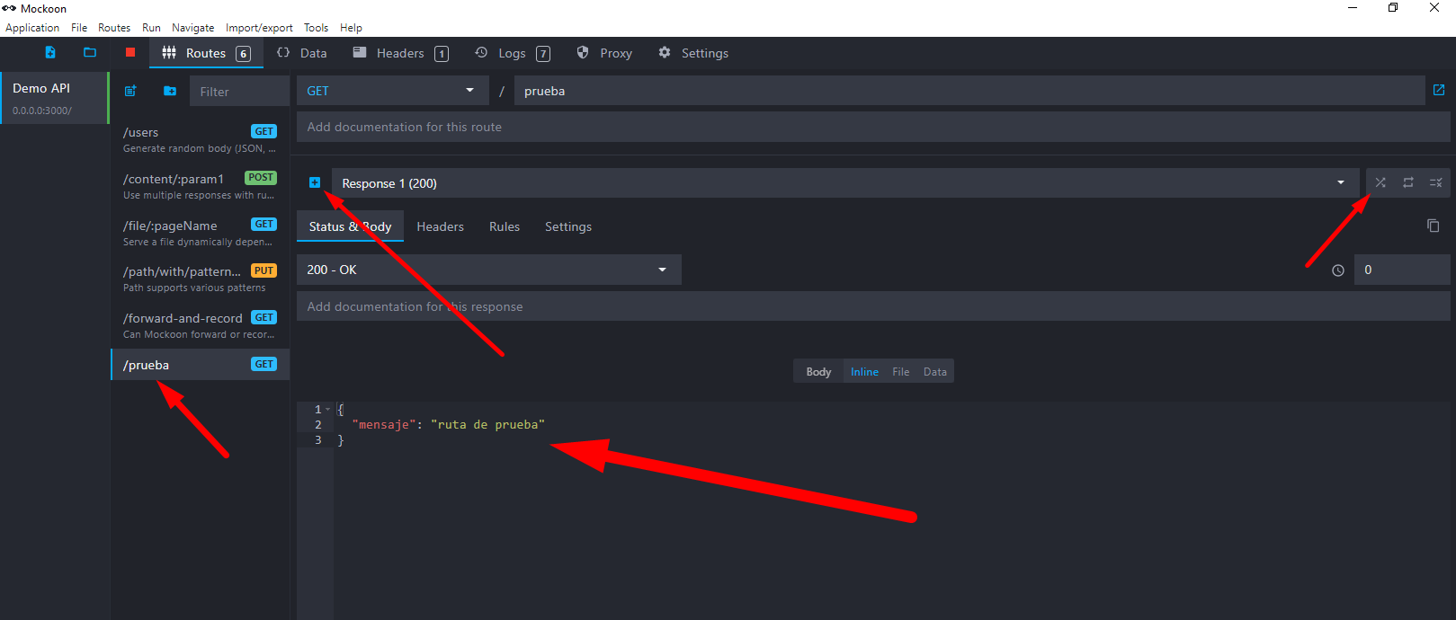Switch to the Rules tab
Screen dimensions: 1456x620
click(x=504, y=226)
